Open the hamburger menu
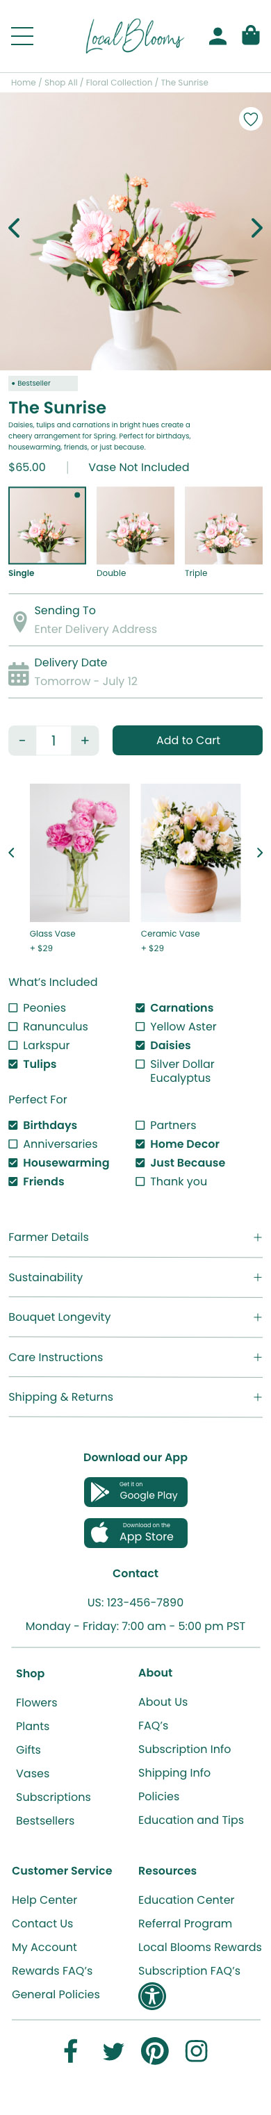271x2115 pixels. (22, 35)
